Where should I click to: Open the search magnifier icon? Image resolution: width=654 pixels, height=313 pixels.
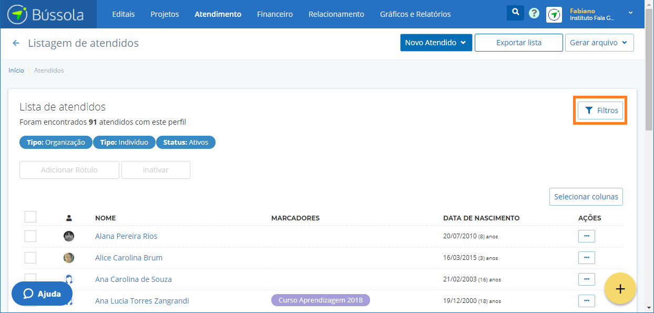click(515, 13)
